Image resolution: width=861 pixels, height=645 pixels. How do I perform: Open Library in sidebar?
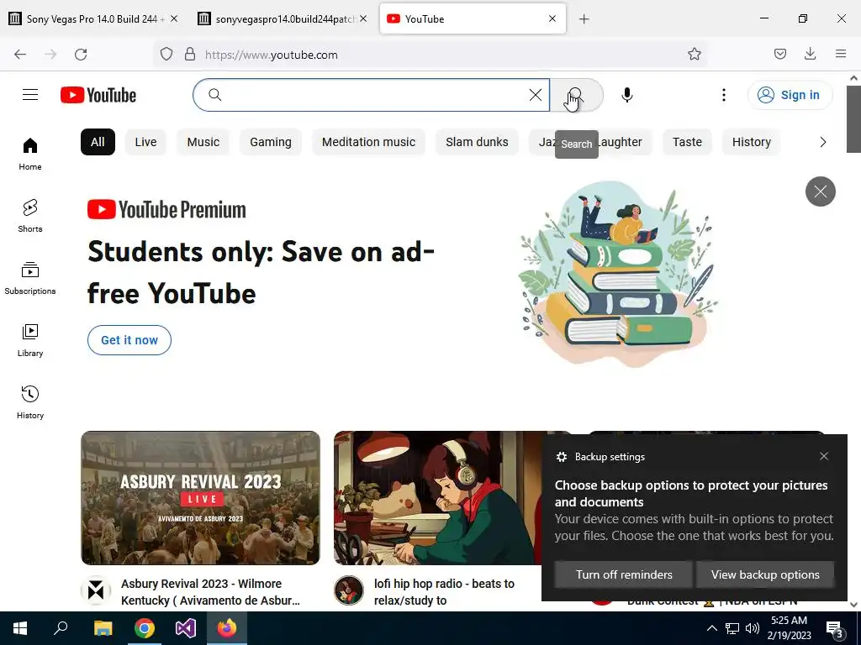(x=30, y=341)
